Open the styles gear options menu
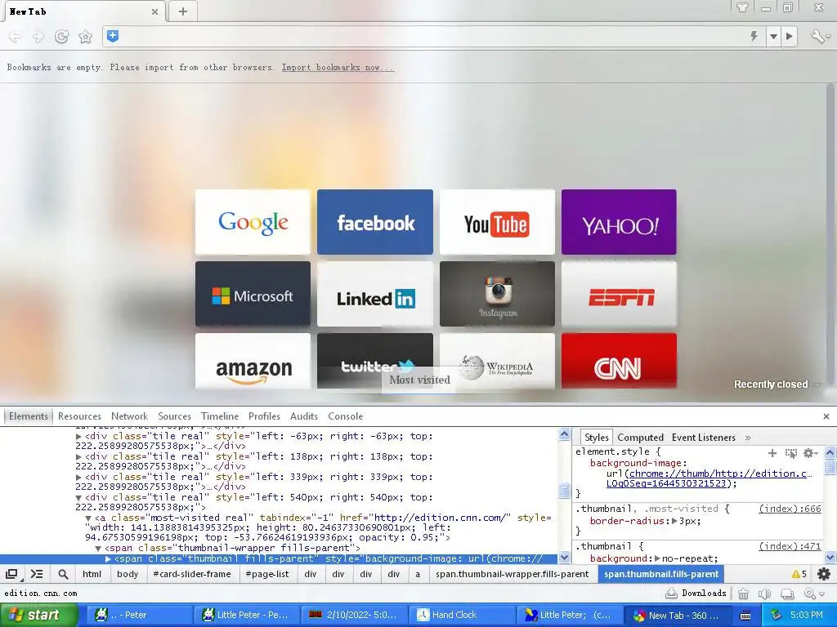837x627 pixels. (x=810, y=453)
